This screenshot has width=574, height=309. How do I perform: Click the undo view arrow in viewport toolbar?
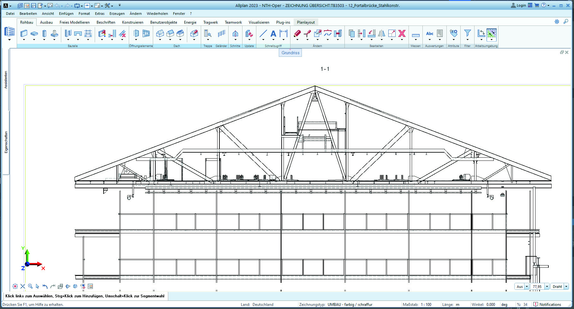[45, 286]
